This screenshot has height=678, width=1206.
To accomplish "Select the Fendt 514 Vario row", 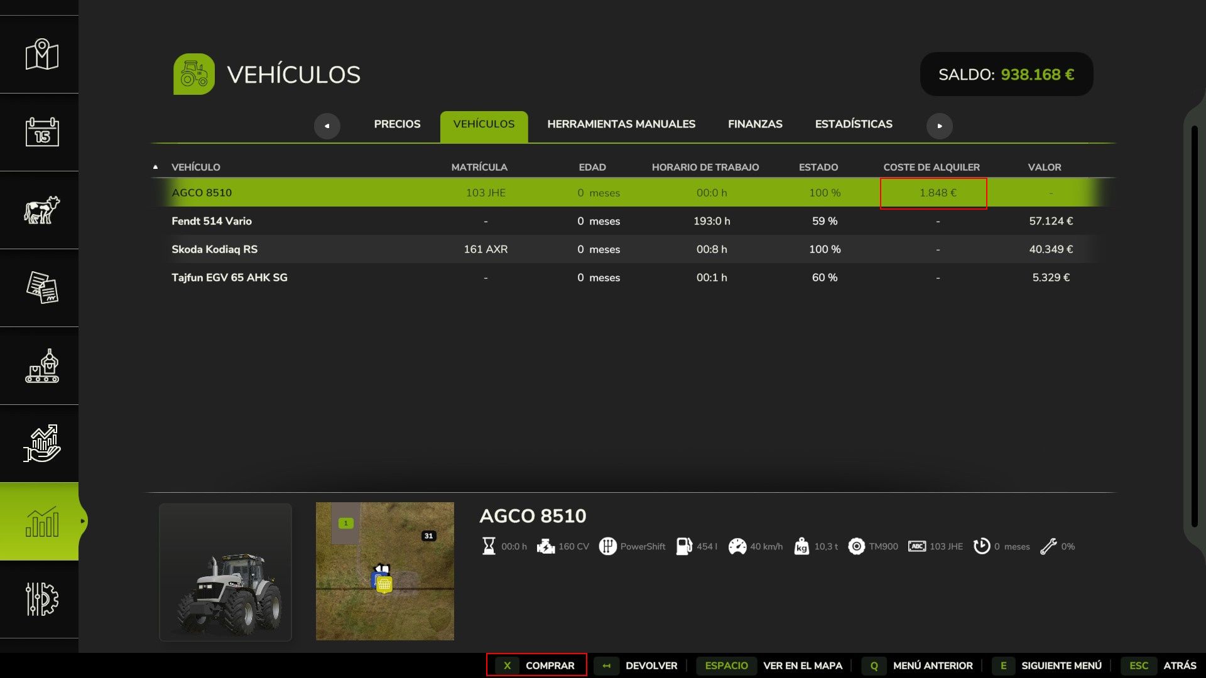I will [x=211, y=221].
